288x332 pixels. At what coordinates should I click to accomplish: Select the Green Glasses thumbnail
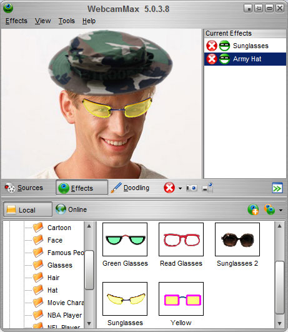coord(125,239)
